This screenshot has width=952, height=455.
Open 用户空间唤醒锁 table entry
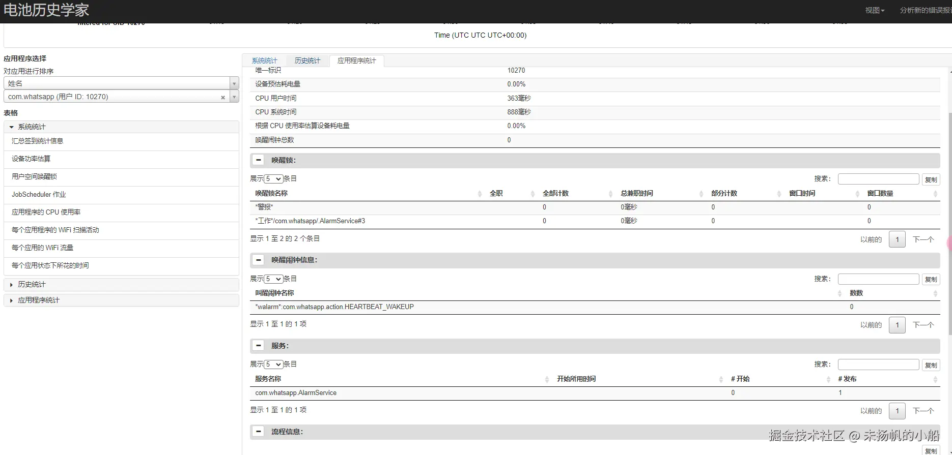tap(121, 177)
